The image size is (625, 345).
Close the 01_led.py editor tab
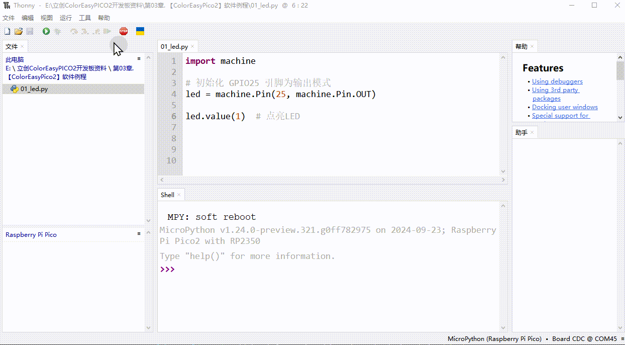click(x=193, y=46)
